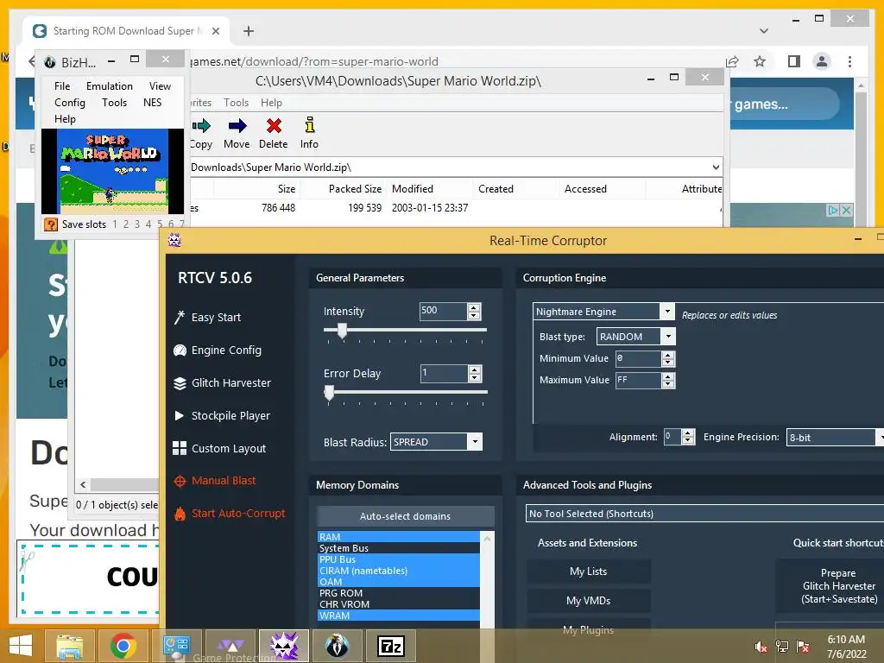Switch to 7-Zip icon in taskbar
This screenshot has width=884, height=663.
tap(391, 646)
